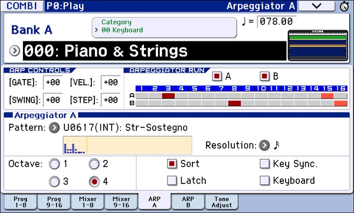The height and width of the screenshot is (213, 354).
Task: Open the Resolution popup button
Action: (264, 145)
